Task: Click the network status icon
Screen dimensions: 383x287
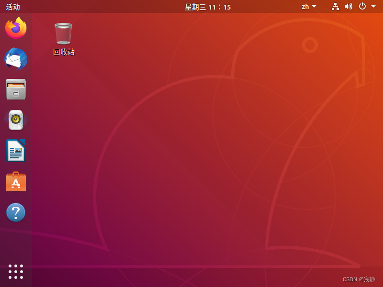Action: point(335,7)
